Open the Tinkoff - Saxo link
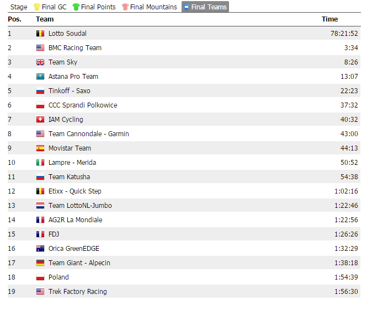This screenshot has height=311, width=367. click(x=70, y=91)
